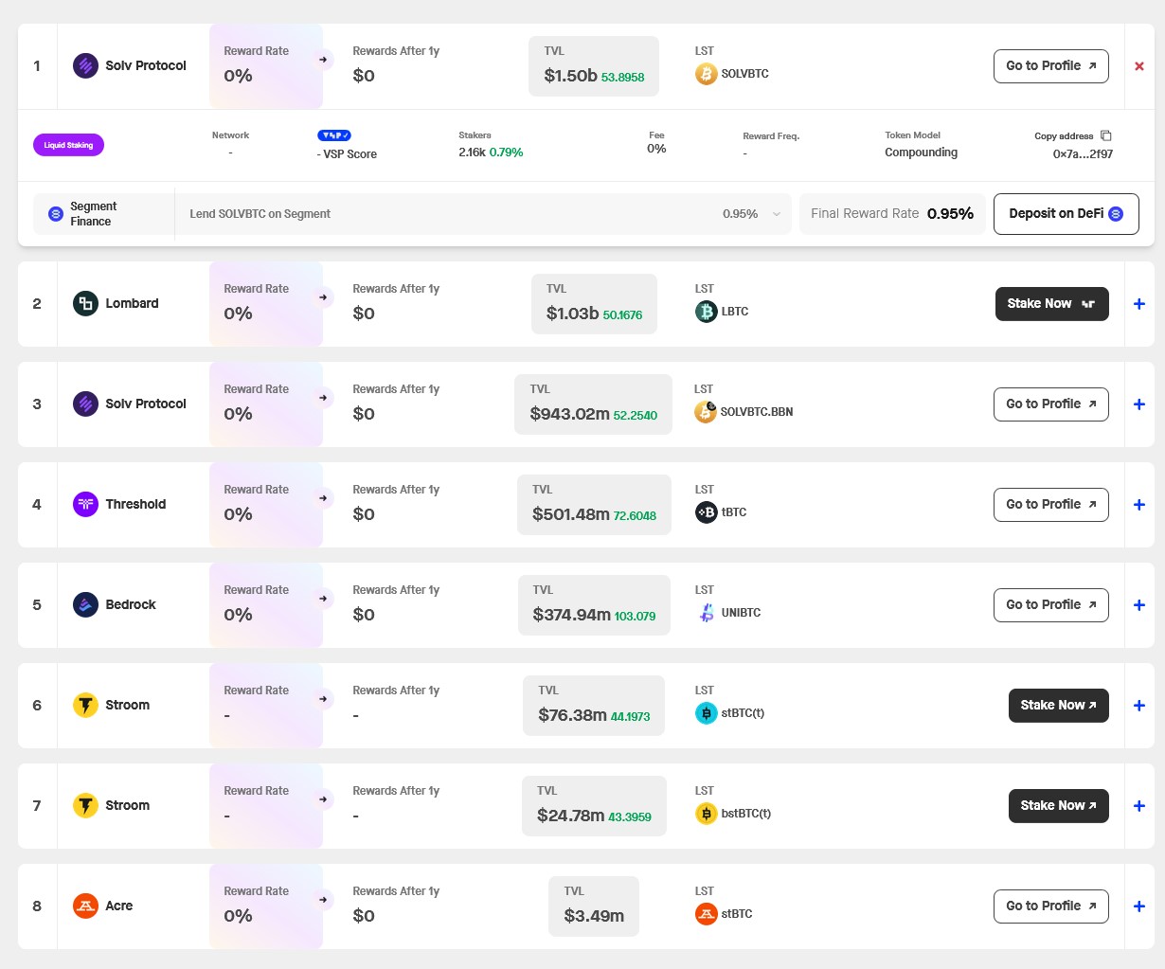Click the Threshold purple logo icon

tap(85, 504)
